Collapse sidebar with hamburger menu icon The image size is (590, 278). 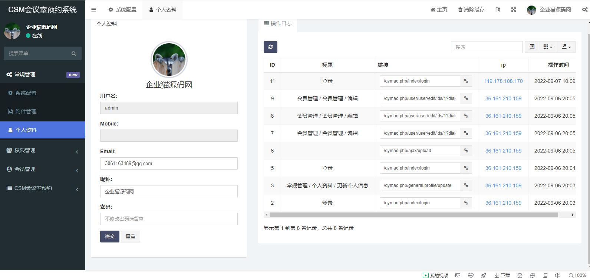click(93, 10)
